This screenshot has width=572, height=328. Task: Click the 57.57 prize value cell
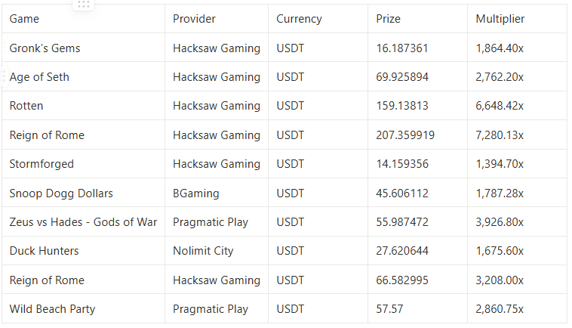pyautogui.click(x=417, y=308)
